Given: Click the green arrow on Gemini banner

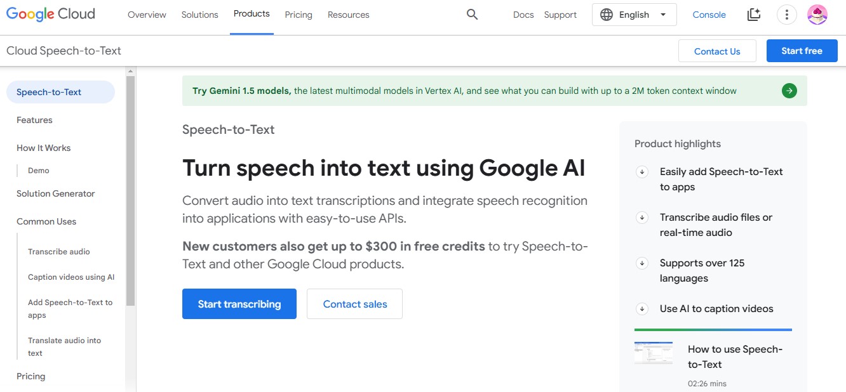Looking at the screenshot, I should point(789,91).
